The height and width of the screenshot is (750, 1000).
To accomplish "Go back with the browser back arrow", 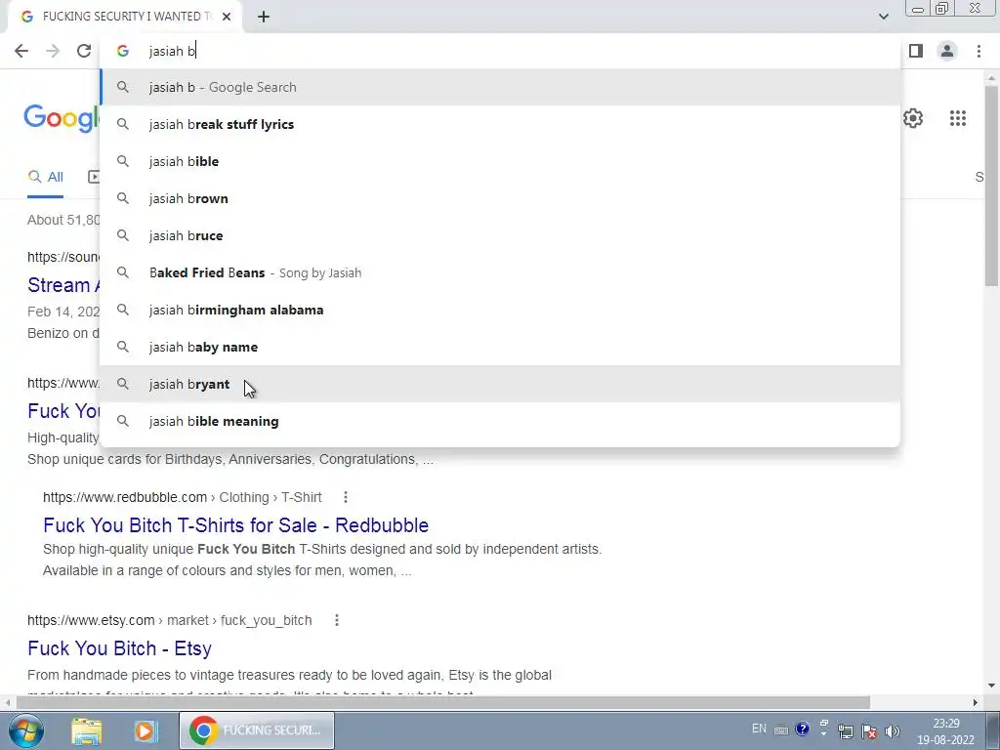I will (x=21, y=51).
